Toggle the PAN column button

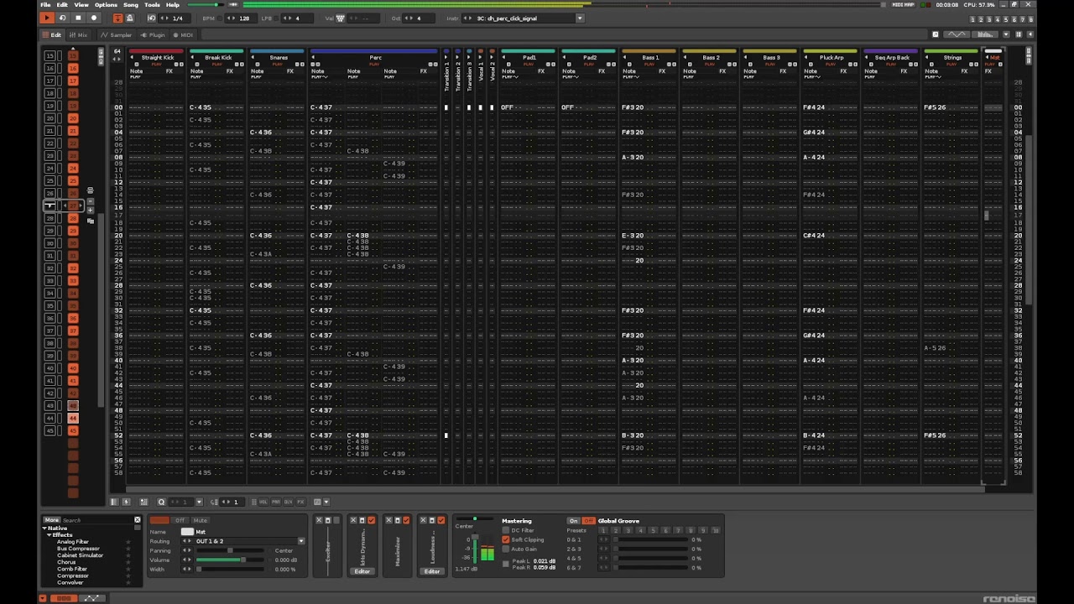[x=276, y=502]
